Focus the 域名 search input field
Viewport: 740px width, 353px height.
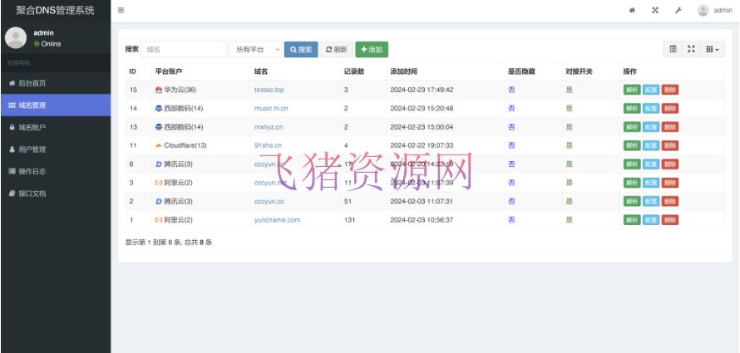click(184, 50)
